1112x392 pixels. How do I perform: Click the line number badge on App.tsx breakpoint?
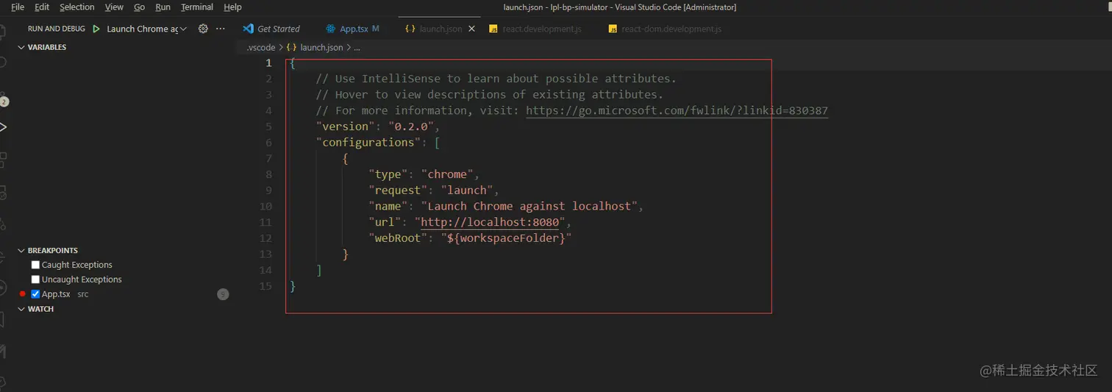click(x=223, y=294)
